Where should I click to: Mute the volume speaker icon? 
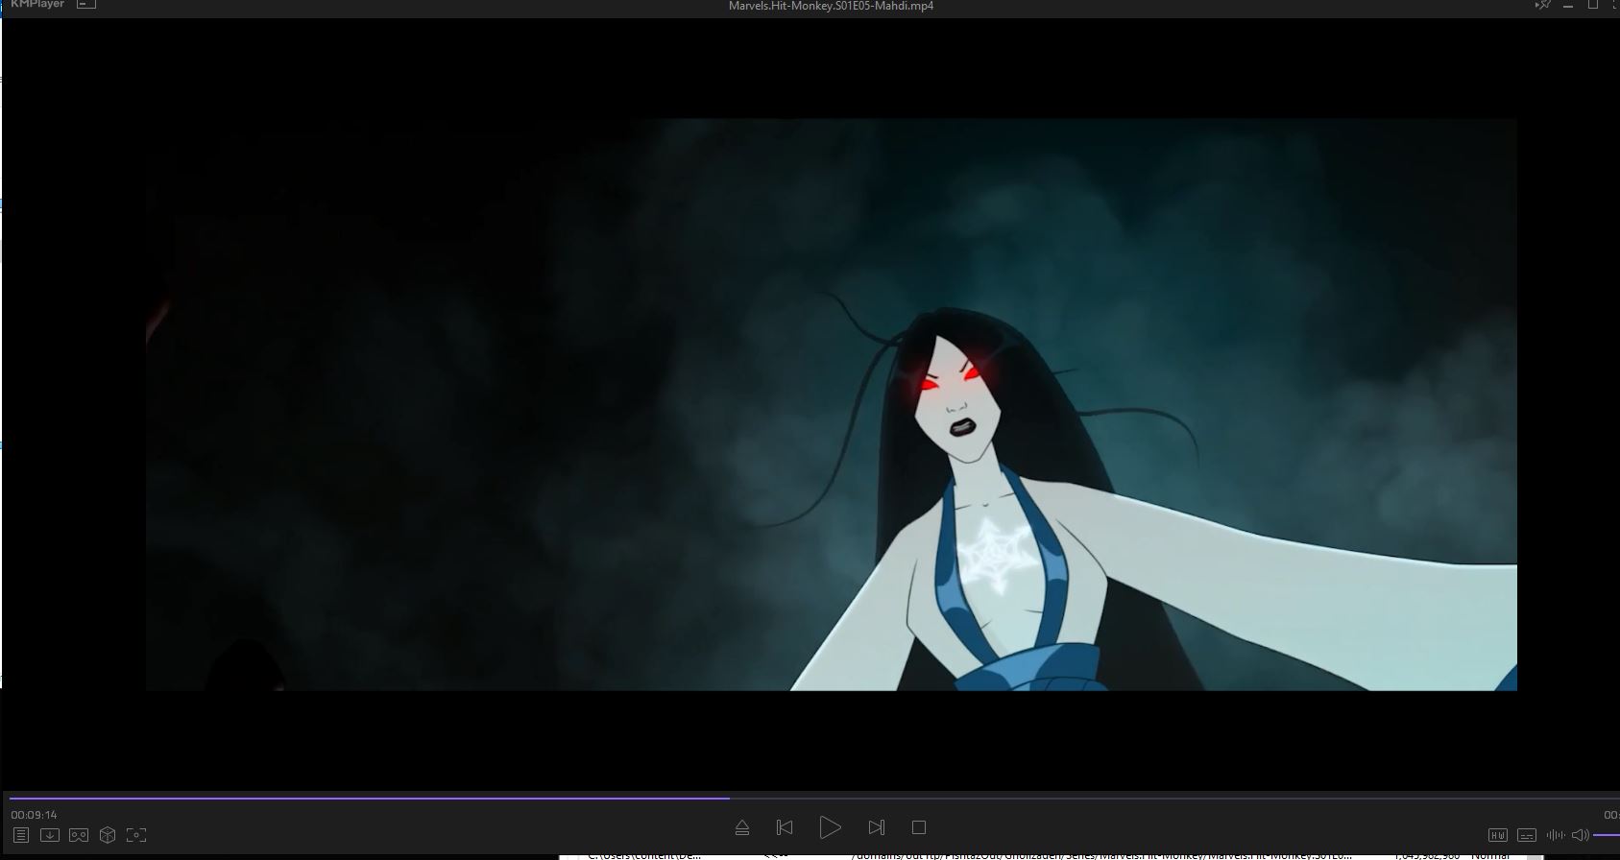1580,835
